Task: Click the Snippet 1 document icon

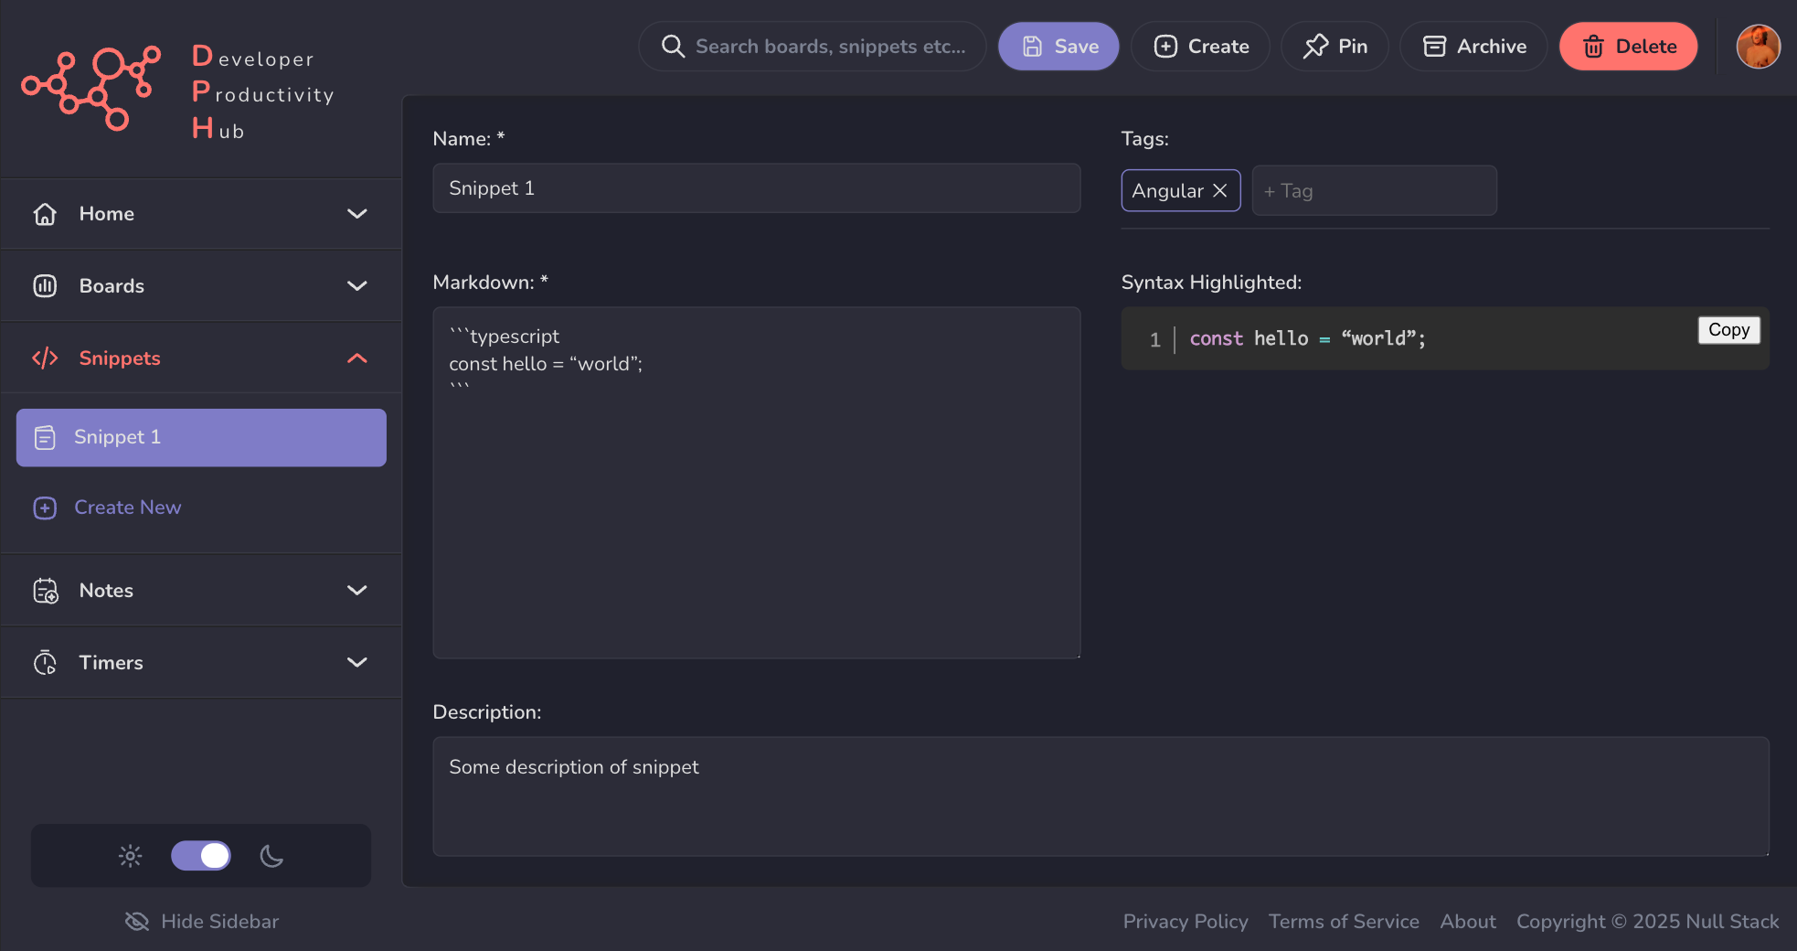Action: click(45, 437)
